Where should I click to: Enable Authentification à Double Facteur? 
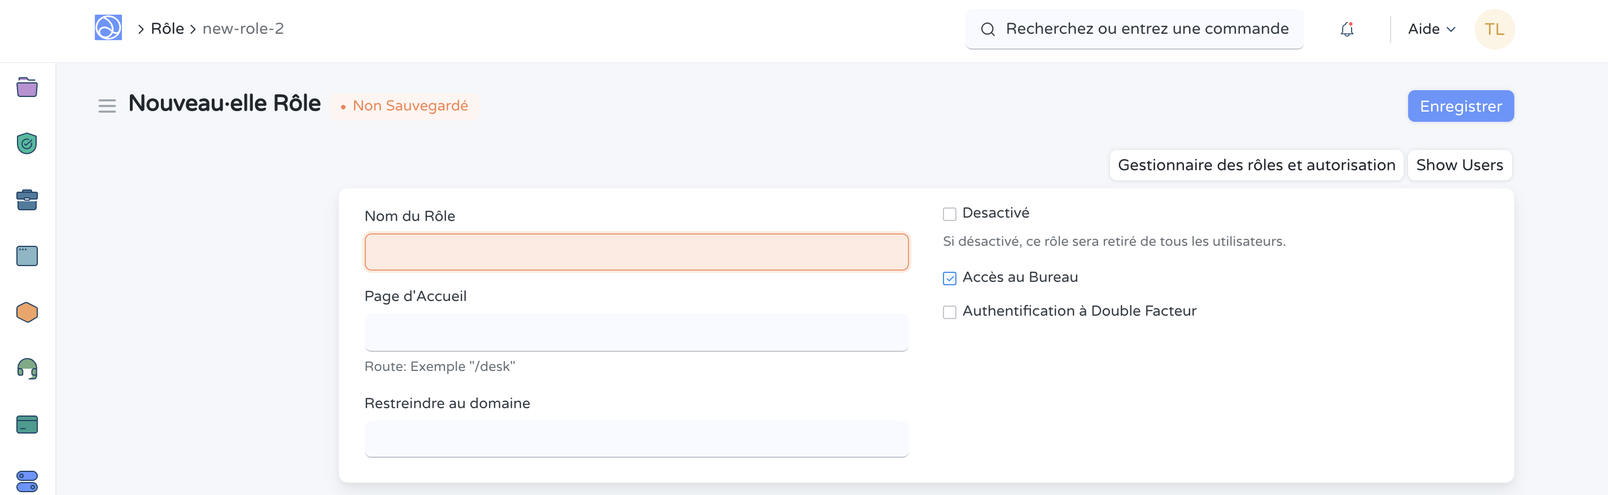click(949, 312)
